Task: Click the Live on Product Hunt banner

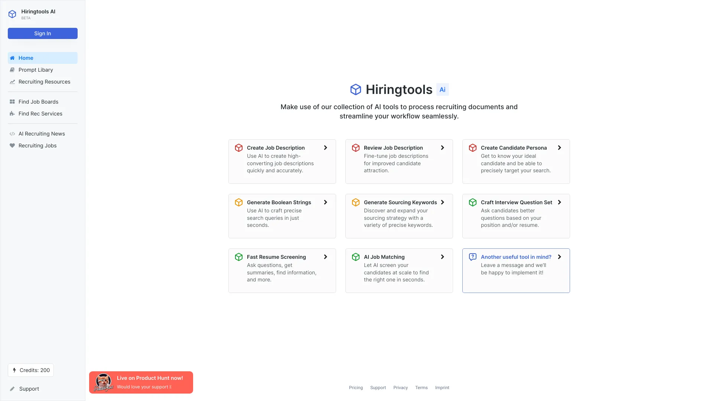Action: point(140,382)
